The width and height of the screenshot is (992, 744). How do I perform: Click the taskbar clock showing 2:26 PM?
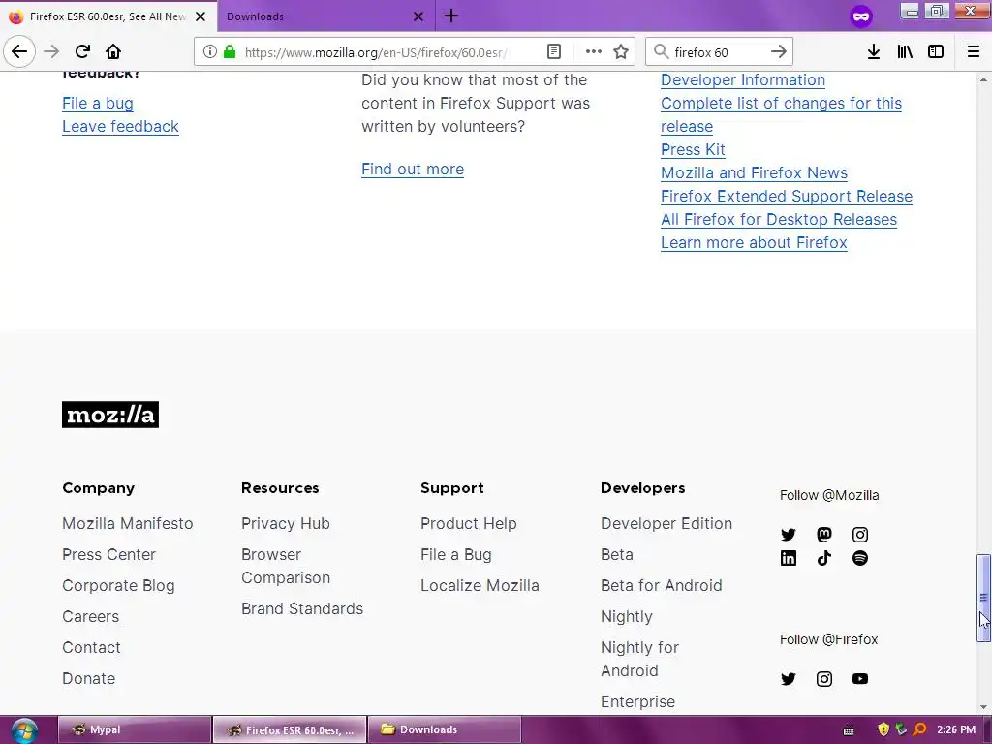[956, 730]
